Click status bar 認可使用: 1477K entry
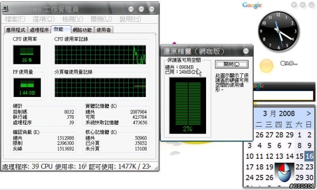Screen dimensions: 317x190 (x=120, y=167)
